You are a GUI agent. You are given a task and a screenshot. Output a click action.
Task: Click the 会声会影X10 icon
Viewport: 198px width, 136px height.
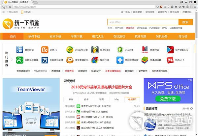[170, 50]
